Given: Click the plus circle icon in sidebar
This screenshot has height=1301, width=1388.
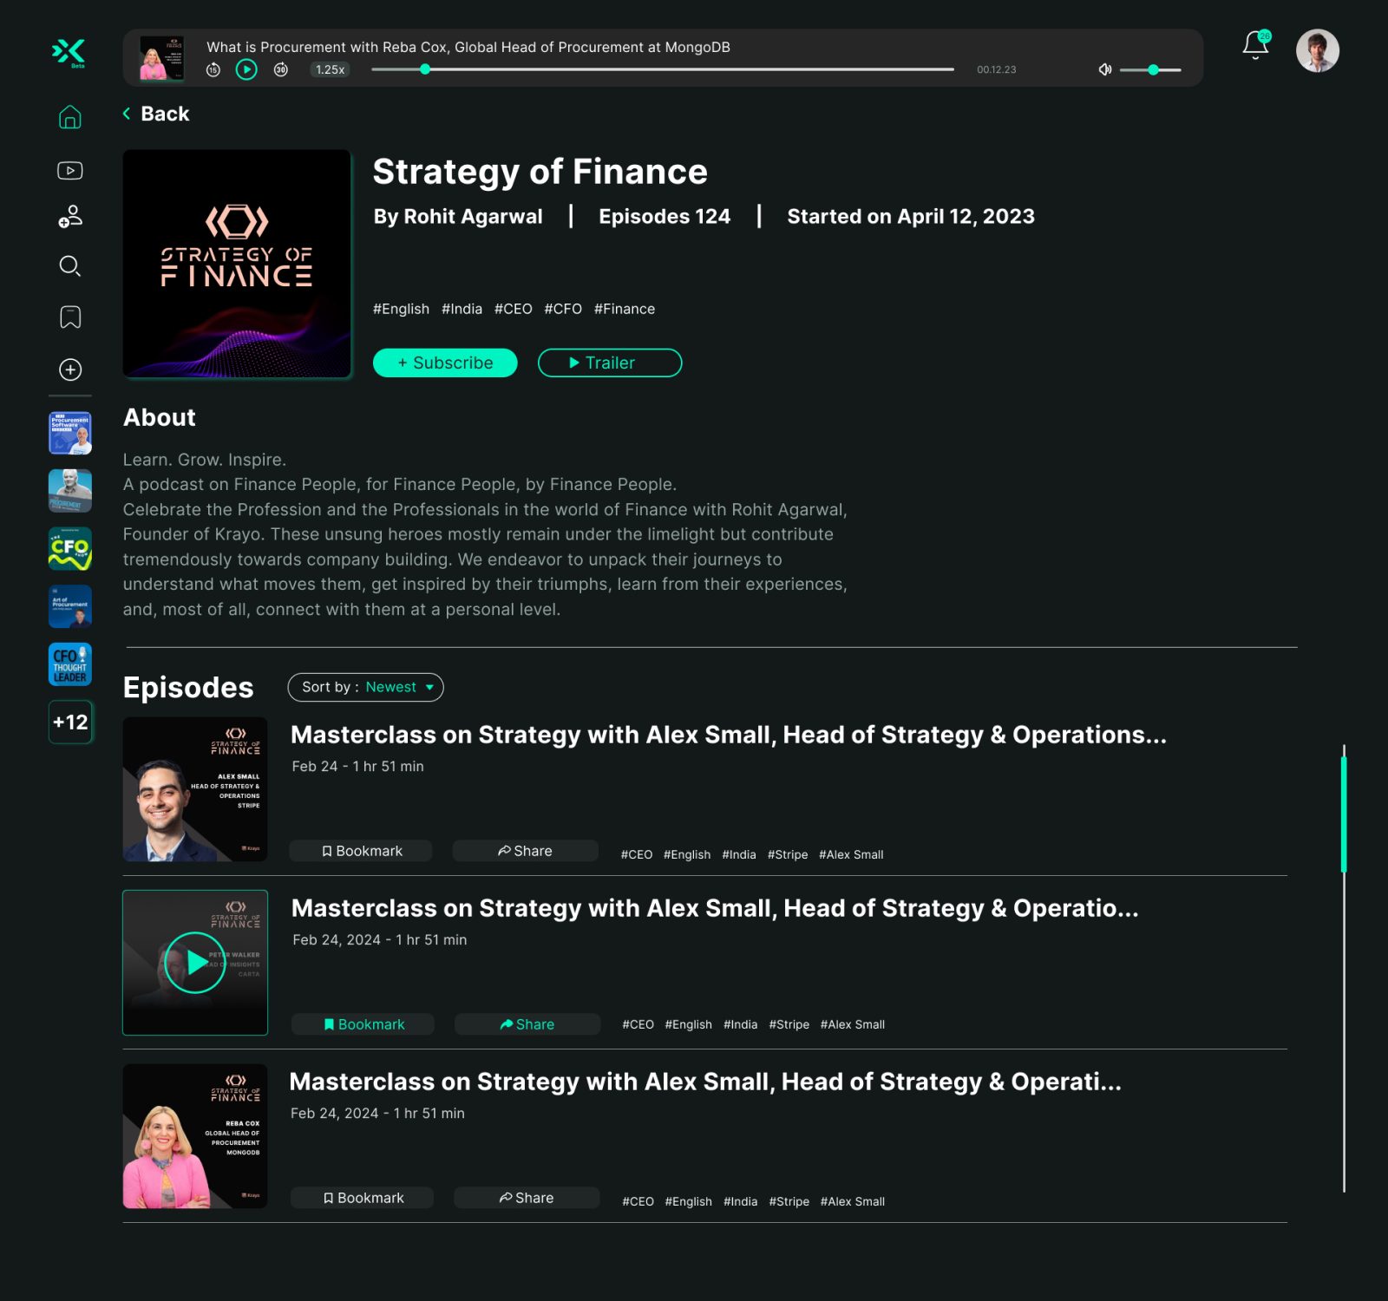Looking at the screenshot, I should (70, 369).
